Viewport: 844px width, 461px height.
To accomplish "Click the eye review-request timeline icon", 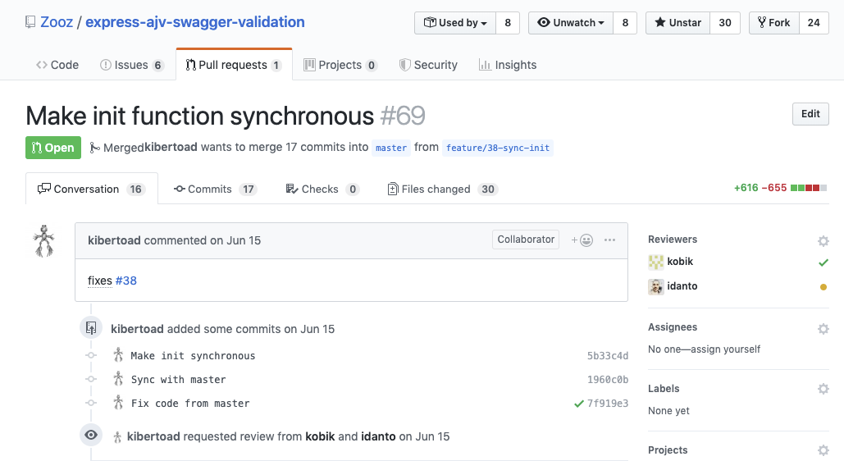I will click(91, 435).
